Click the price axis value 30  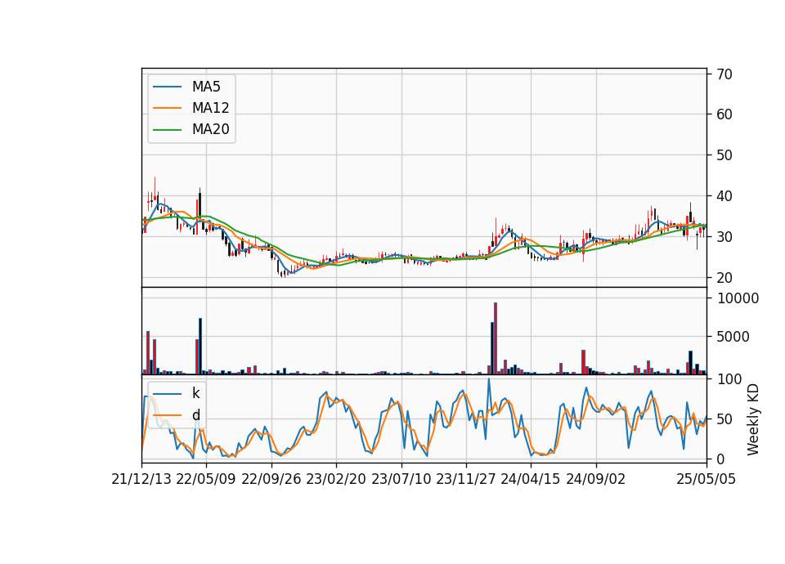point(724,237)
